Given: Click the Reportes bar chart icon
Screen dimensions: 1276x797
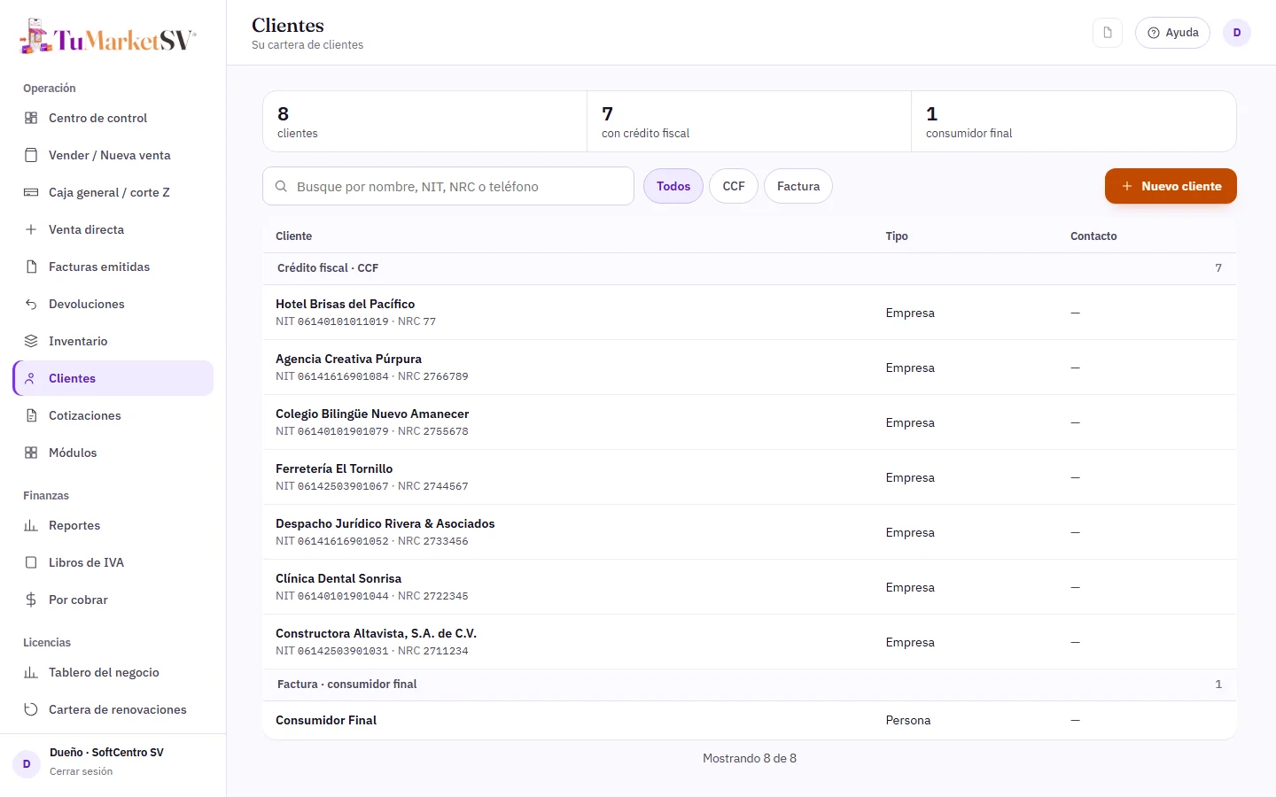Looking at the screenshot, I should [x=31, y=525].
